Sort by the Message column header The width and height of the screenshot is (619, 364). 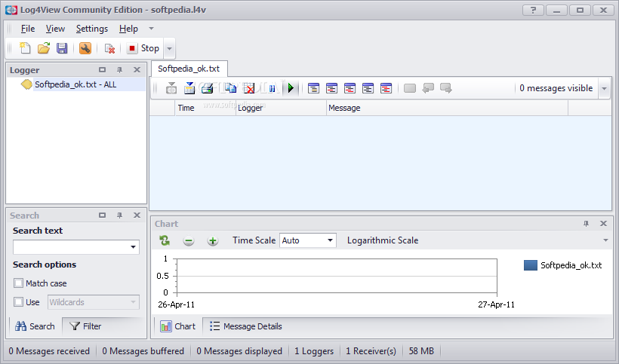coord(448,108)
